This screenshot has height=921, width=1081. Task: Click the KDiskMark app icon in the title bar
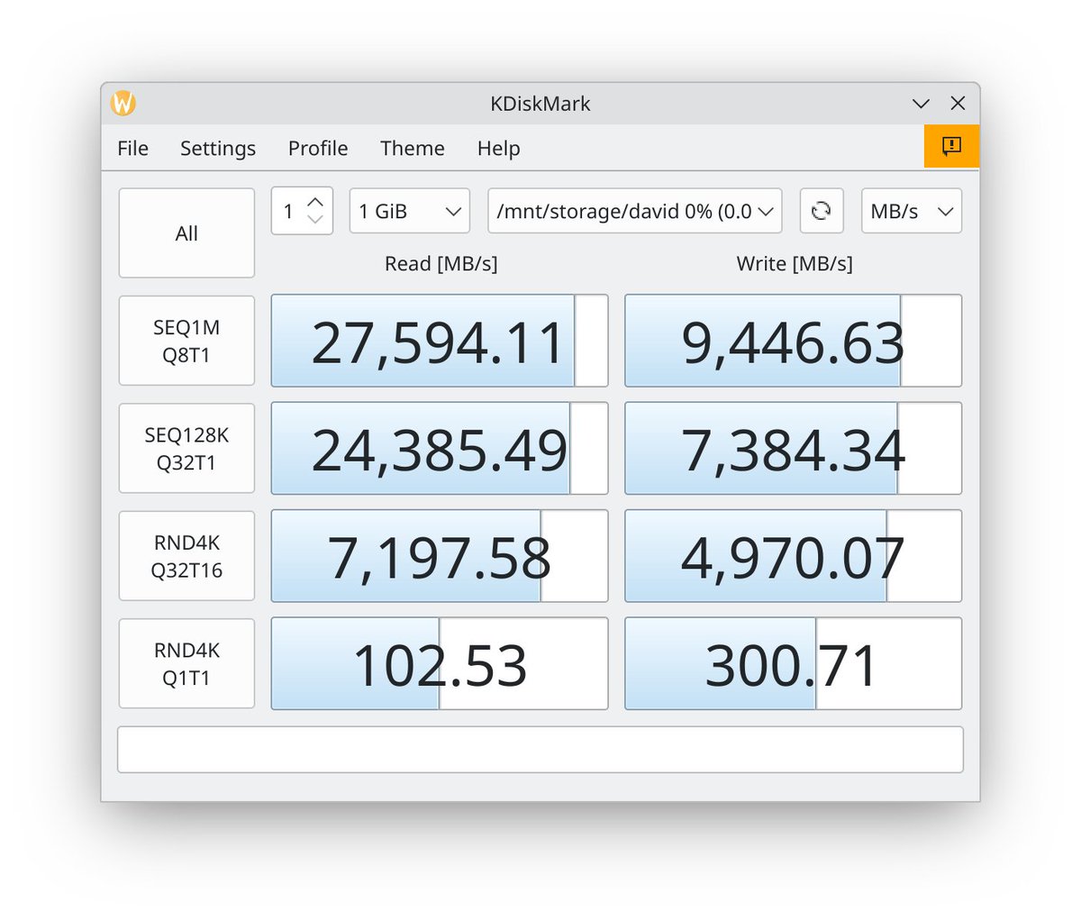123,103
